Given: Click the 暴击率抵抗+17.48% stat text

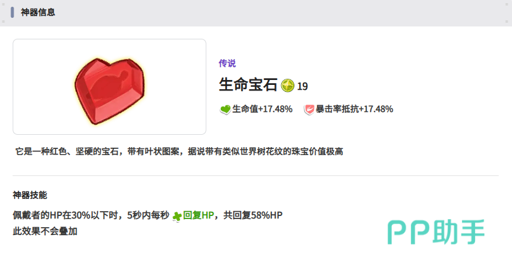Looking at the screenshot, I should coord(354,109).
